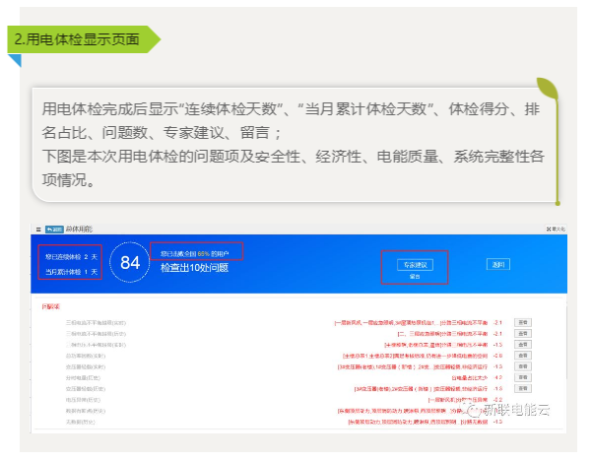The width and height of the screenshot is (592, 461).
Task: Click the 留言 link under 专家建议
Action: coord(414,277)
